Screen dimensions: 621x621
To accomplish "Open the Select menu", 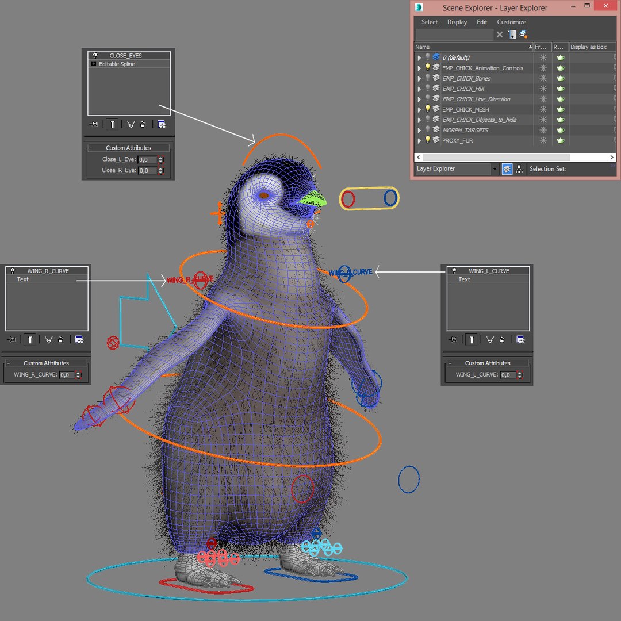I will [430, 22].
